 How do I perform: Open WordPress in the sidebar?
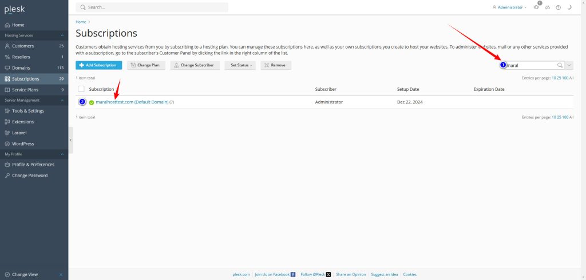click(x=23, y=143)
